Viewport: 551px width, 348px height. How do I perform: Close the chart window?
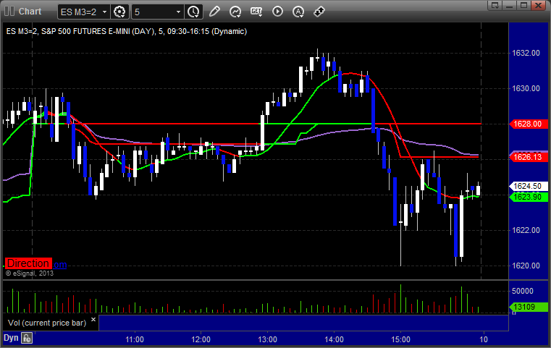538,5
